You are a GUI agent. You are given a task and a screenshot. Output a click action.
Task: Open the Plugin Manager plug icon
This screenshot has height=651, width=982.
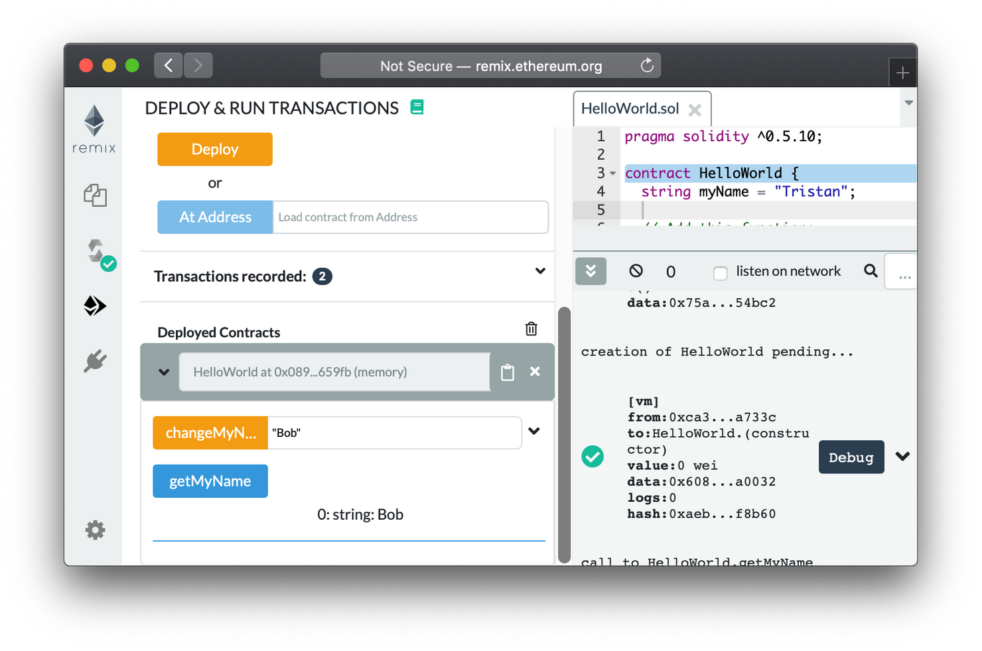(x=95, y=361)
